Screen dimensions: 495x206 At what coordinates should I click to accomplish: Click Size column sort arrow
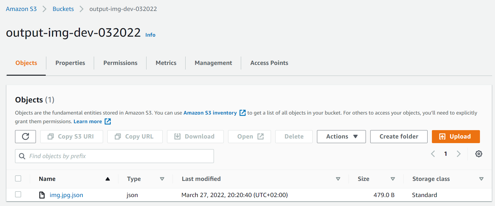[x=393, y=179]
